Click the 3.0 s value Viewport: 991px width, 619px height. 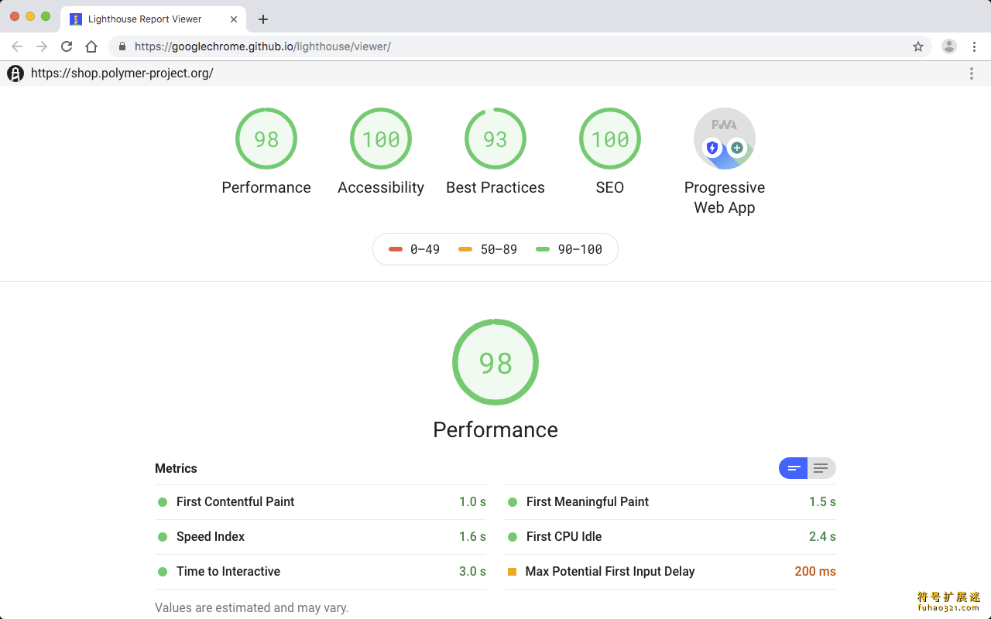tap(472, 572)
